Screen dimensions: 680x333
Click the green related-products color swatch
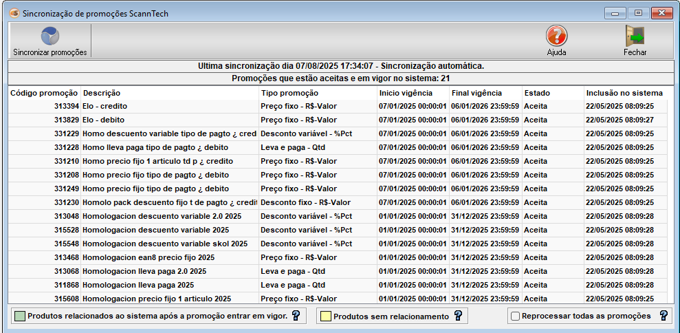coord(20,316)
